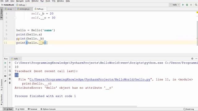Open the Window menu
The width and height of the screenshot is (198, 111).
(x=61, y=1)
